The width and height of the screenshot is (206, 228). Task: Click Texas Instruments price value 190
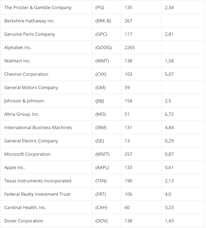pyautogui.click(x=128, y=181)
